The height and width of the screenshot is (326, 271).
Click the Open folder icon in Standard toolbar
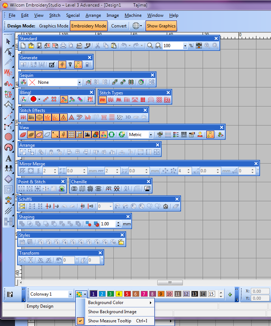point(31,45)
